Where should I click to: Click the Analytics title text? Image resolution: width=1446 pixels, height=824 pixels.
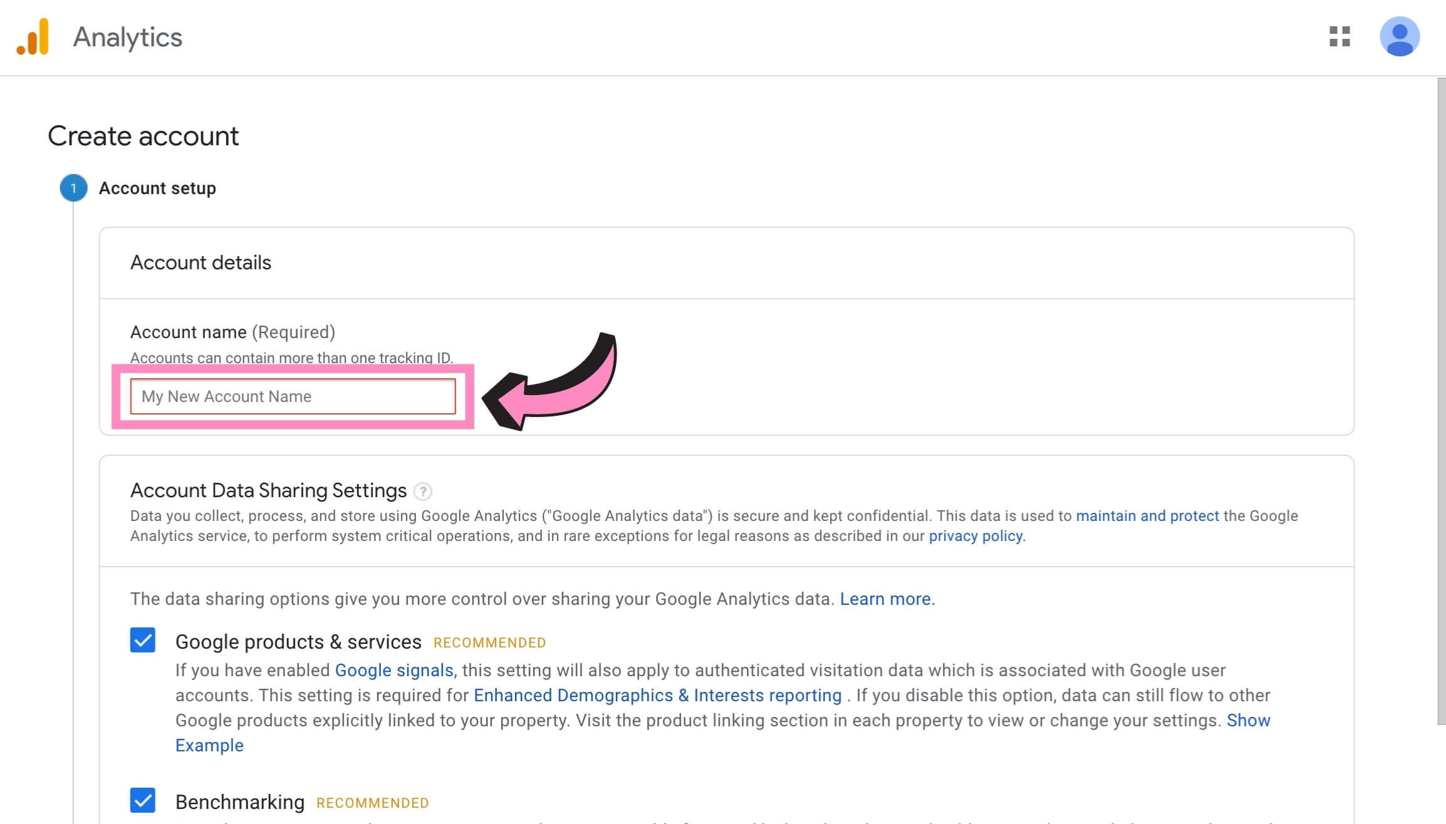128,38
